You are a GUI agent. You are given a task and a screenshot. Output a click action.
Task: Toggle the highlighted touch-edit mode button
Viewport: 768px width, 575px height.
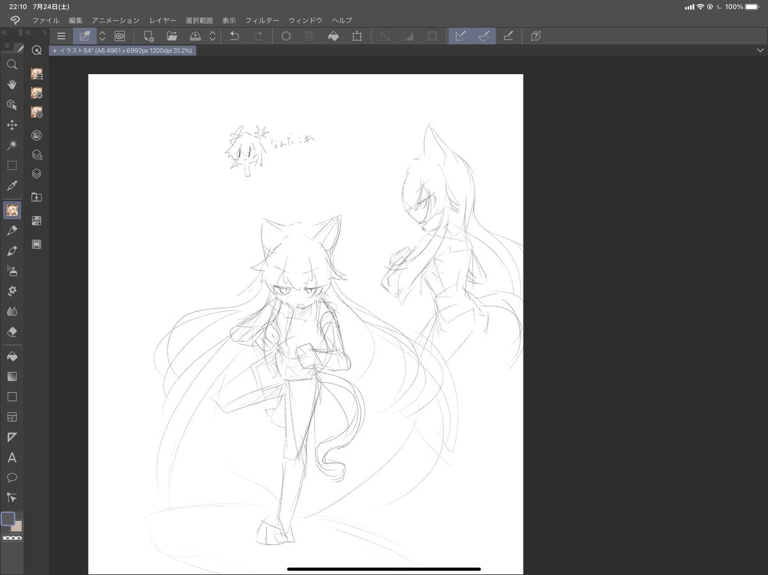(84, 36)
